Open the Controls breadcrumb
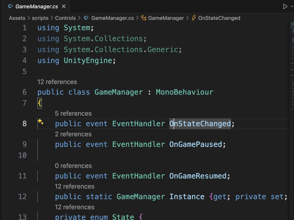The image size is (294, 220). tap(65, 18)
